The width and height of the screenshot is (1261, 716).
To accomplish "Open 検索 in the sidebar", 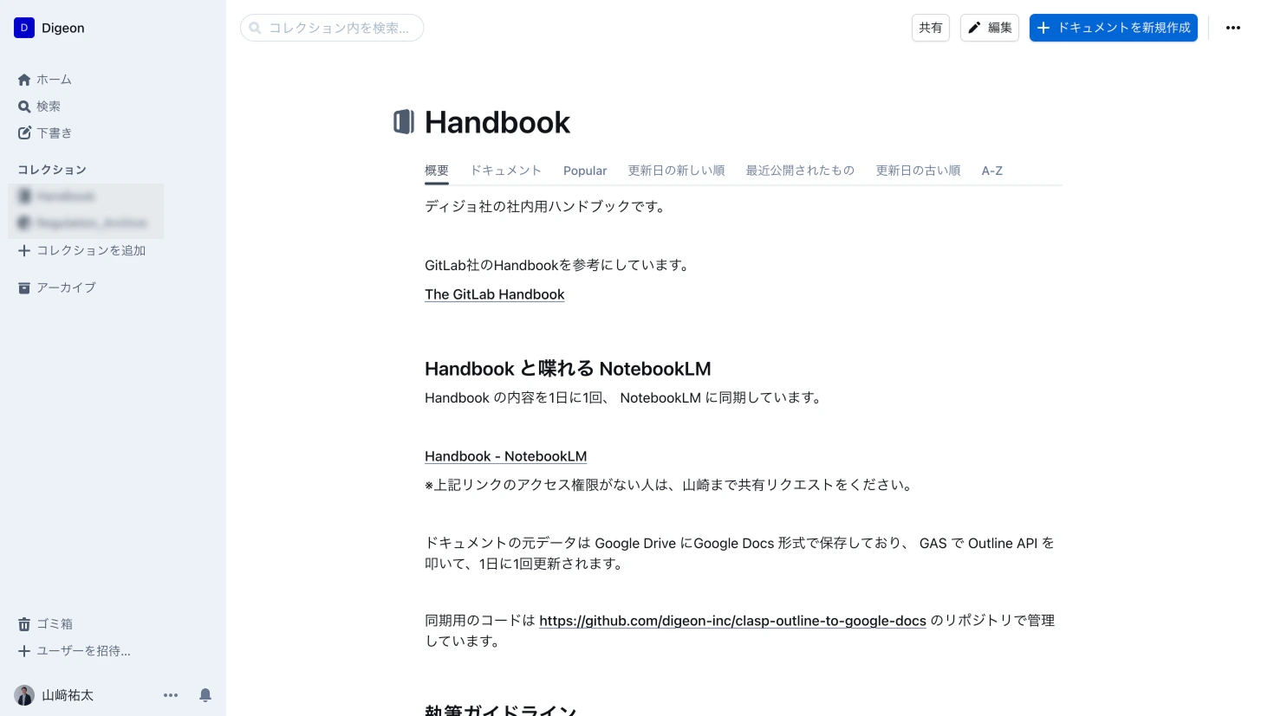I will click(x=49, y=106).
